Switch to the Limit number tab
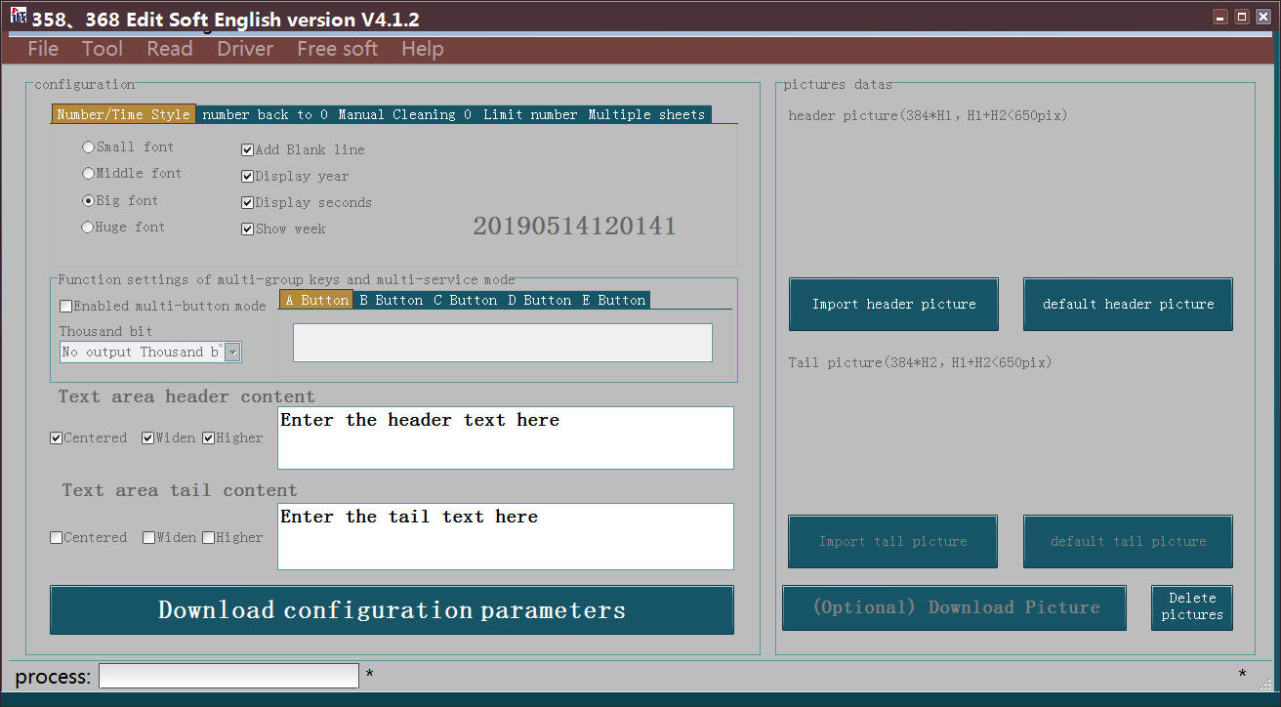1281x707 pixels. click(530, 114)
